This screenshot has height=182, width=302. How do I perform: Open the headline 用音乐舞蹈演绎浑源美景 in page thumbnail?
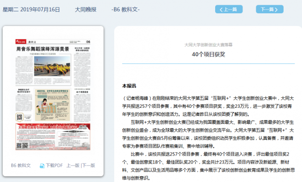[x=42, y=49]
